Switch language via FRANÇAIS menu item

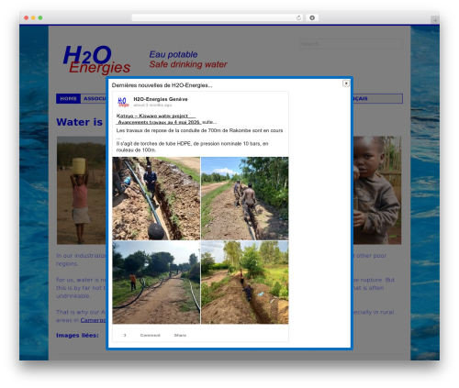360,99
